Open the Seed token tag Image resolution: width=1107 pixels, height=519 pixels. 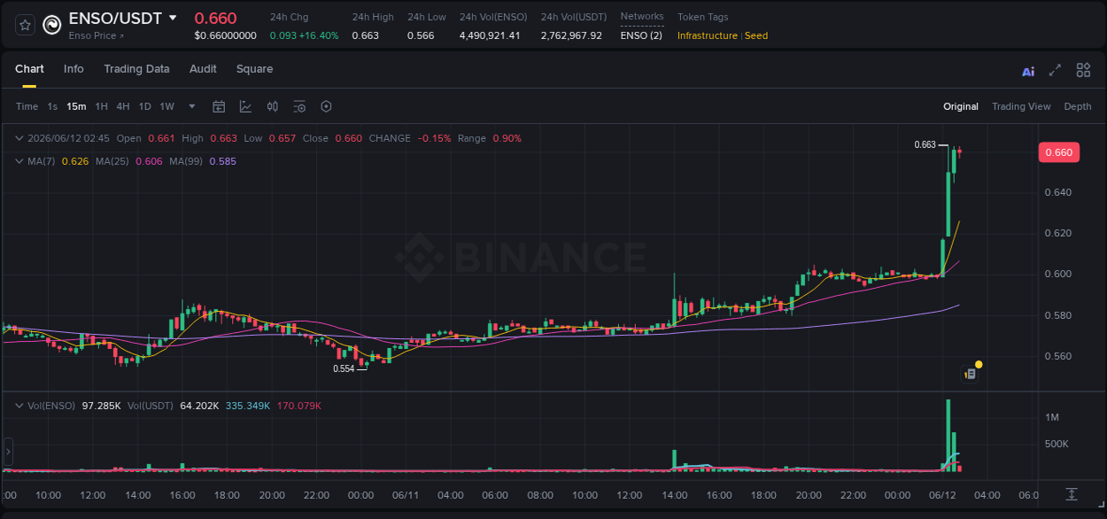(x=756, y=35)
